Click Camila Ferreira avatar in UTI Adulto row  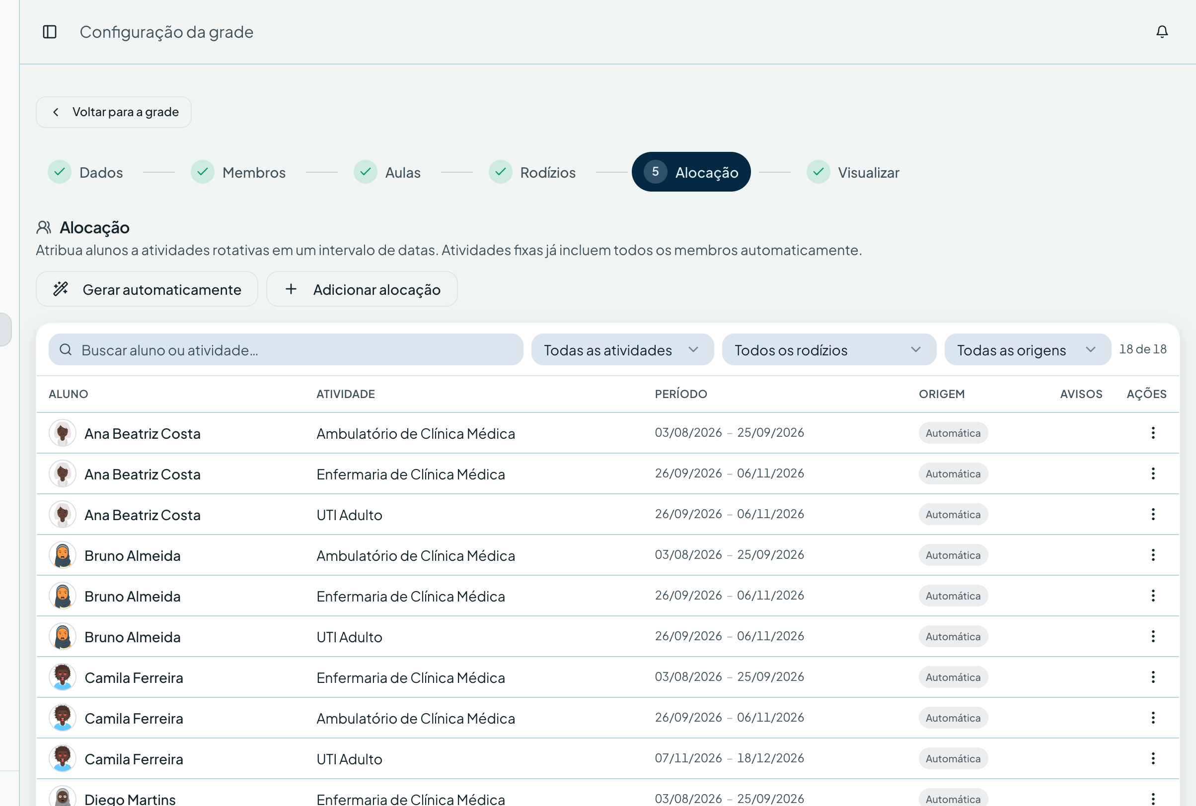pos(63,758)
